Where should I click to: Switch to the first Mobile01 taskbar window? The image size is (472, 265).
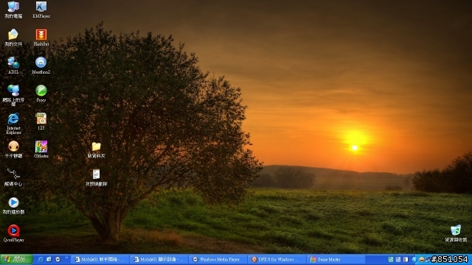click(100, 259)
